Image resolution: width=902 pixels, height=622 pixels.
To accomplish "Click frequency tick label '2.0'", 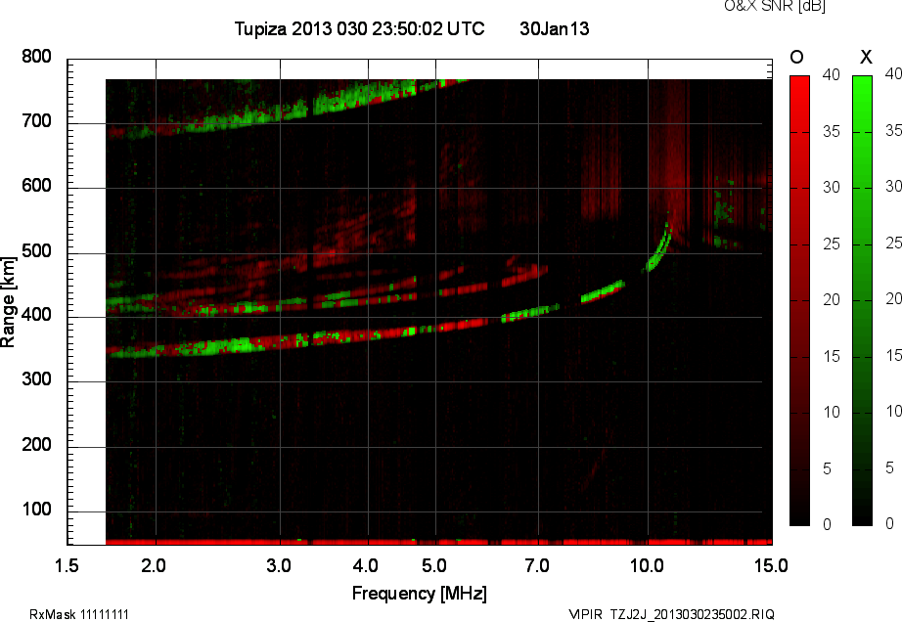I will point(154,565).
